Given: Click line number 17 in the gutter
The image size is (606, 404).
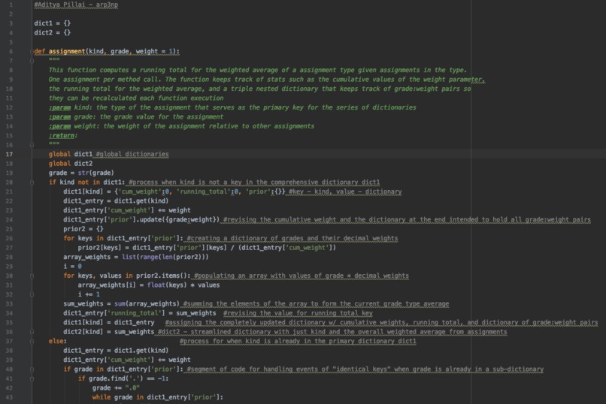Looking at the screenshot, I should pos(9,155).
